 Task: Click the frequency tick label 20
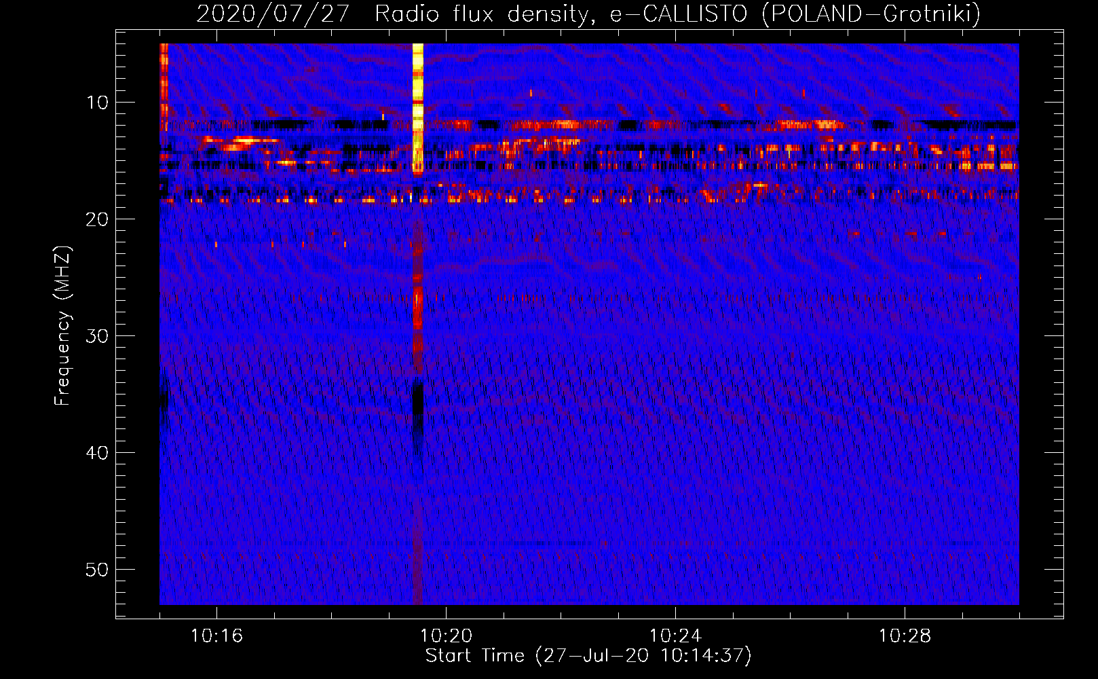pyautogui.click(x=97, y=219)
